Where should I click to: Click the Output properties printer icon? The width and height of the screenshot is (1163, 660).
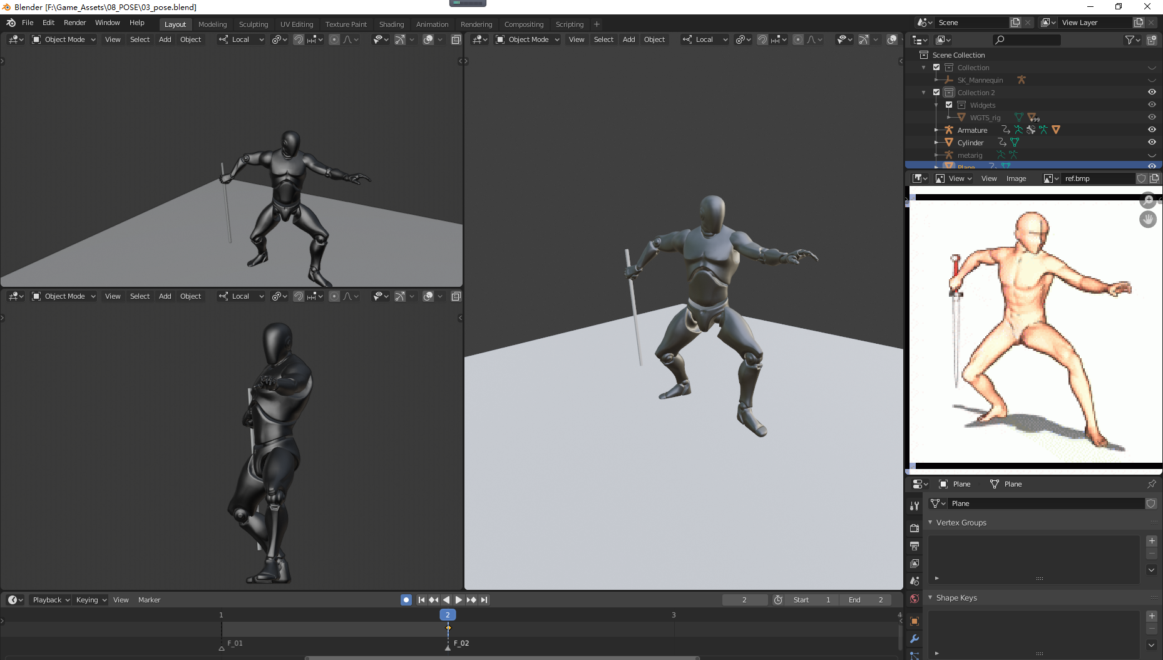(915, 546)
